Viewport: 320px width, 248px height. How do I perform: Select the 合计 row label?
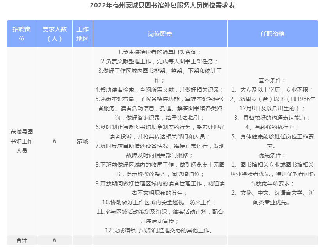(22, 240)
